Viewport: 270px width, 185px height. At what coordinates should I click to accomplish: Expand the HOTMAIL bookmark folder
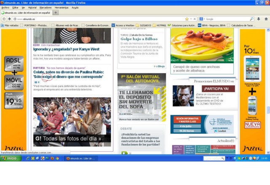[159, 25]
